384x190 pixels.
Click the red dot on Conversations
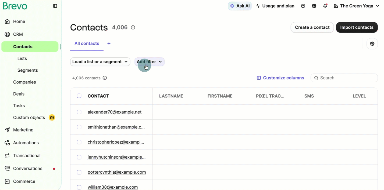click(54, 169)
